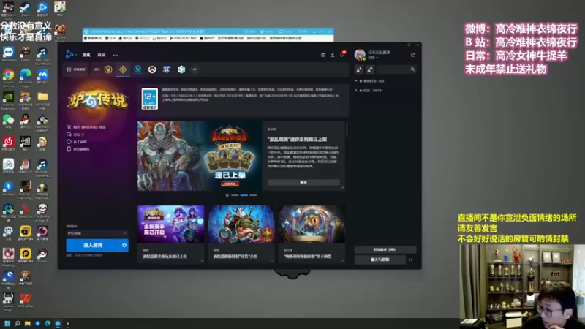Click the purchase button under mini-set news
585x329 pixels.
click(x=303, y=182)
